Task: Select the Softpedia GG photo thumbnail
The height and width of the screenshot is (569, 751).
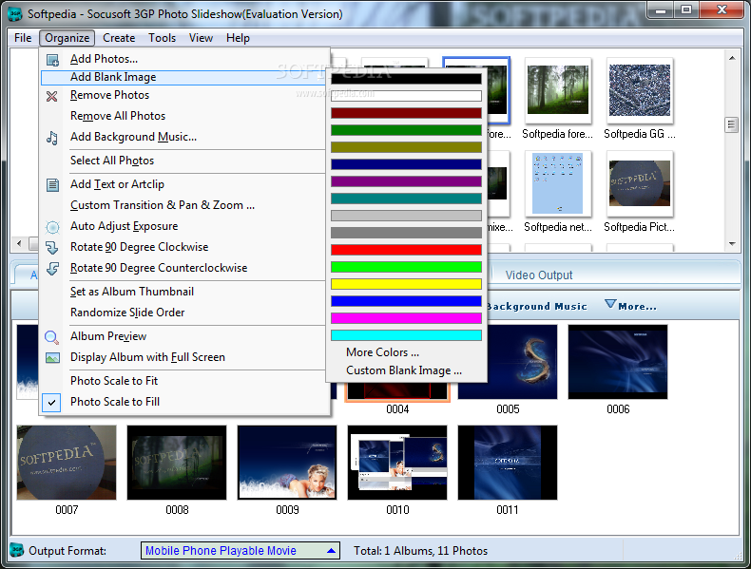Action: pos(640,90)
